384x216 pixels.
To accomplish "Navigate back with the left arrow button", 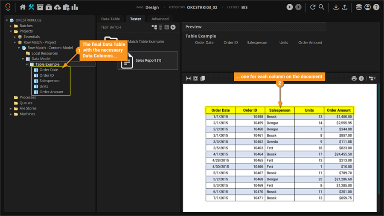I will point(290,7).
